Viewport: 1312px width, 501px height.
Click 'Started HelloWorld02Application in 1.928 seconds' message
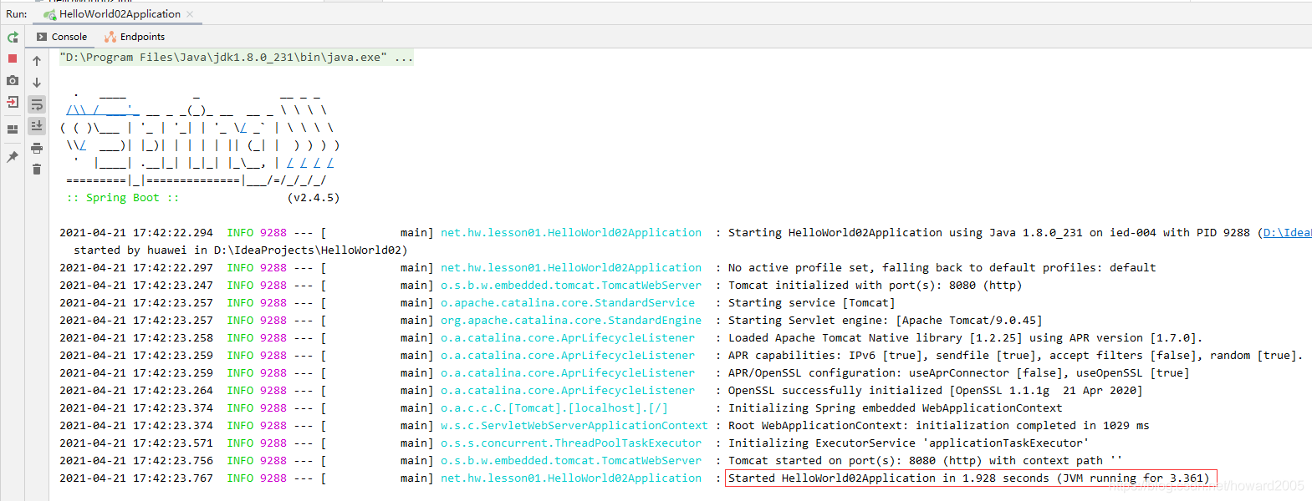coord(969,478)
